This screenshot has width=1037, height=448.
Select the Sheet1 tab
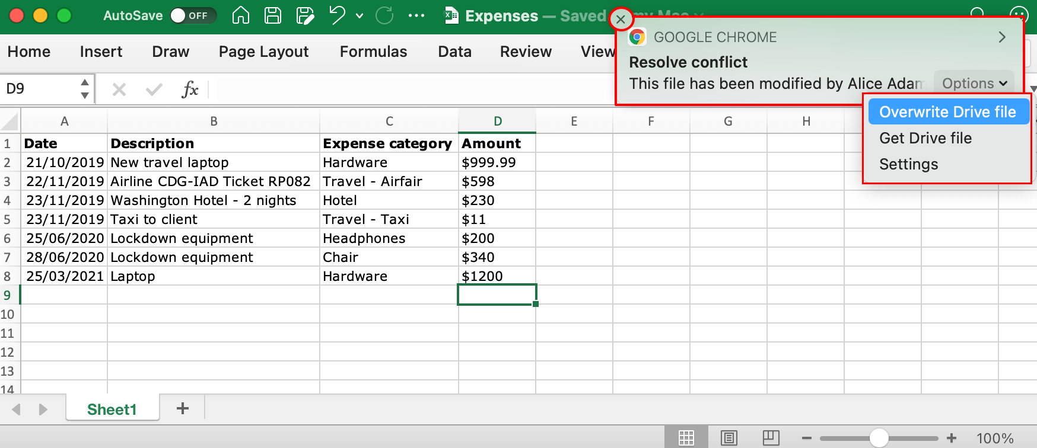(112, 409)
